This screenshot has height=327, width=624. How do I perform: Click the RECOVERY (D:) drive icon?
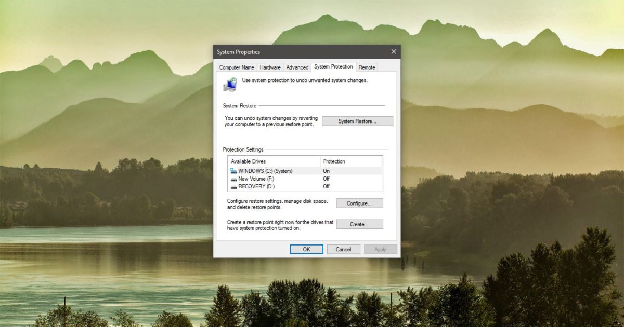pyautogui.click(x=233, y=186)
